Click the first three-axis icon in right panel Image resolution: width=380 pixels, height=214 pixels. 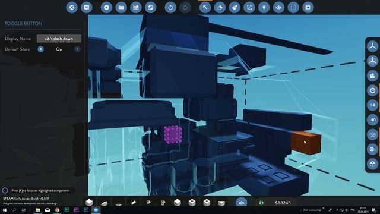(x=372, y=46)
